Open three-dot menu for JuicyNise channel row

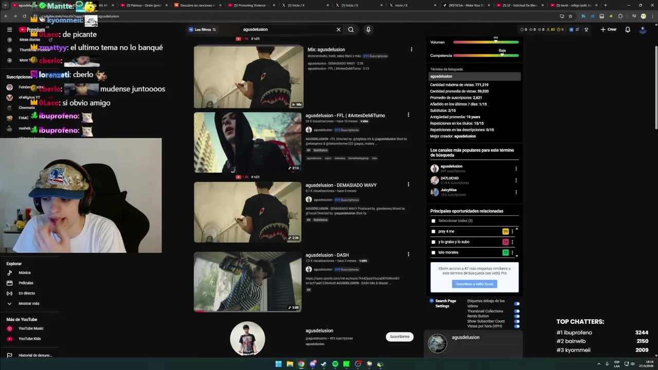(516, 192)
